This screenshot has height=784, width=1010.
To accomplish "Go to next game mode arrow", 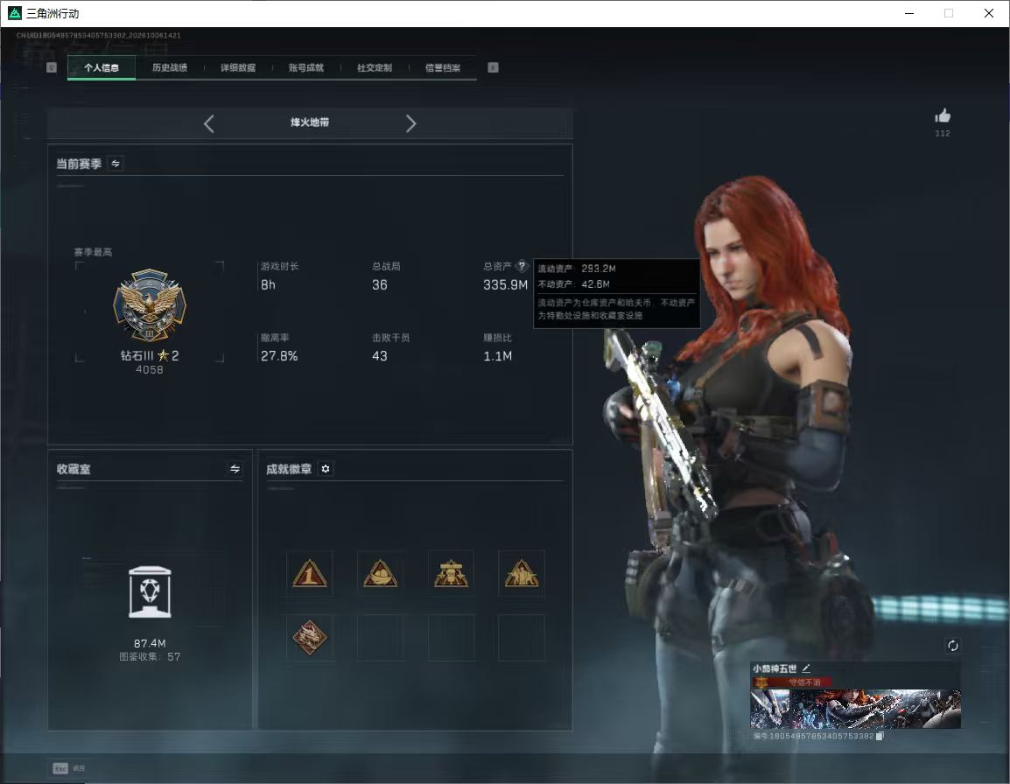I will [x=411, y=123].
